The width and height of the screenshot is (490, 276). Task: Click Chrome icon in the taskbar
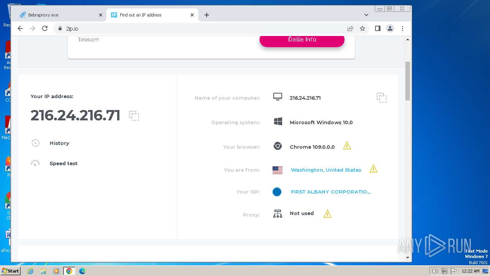(69, 271)
